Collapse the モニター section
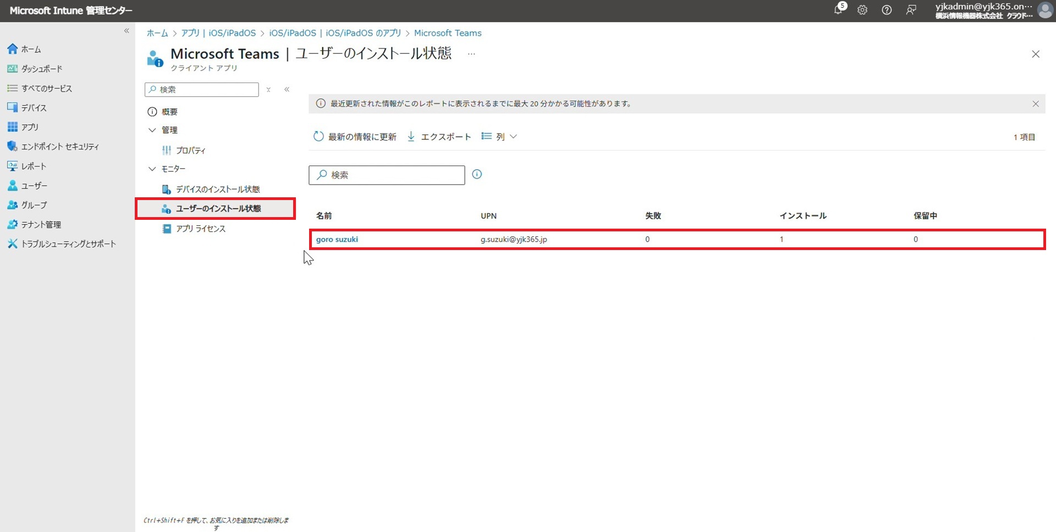1056x532 pixels. tap(152, 169)
